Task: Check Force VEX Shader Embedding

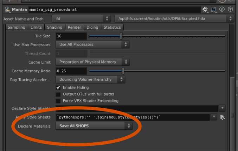Action: click(58, 101)
